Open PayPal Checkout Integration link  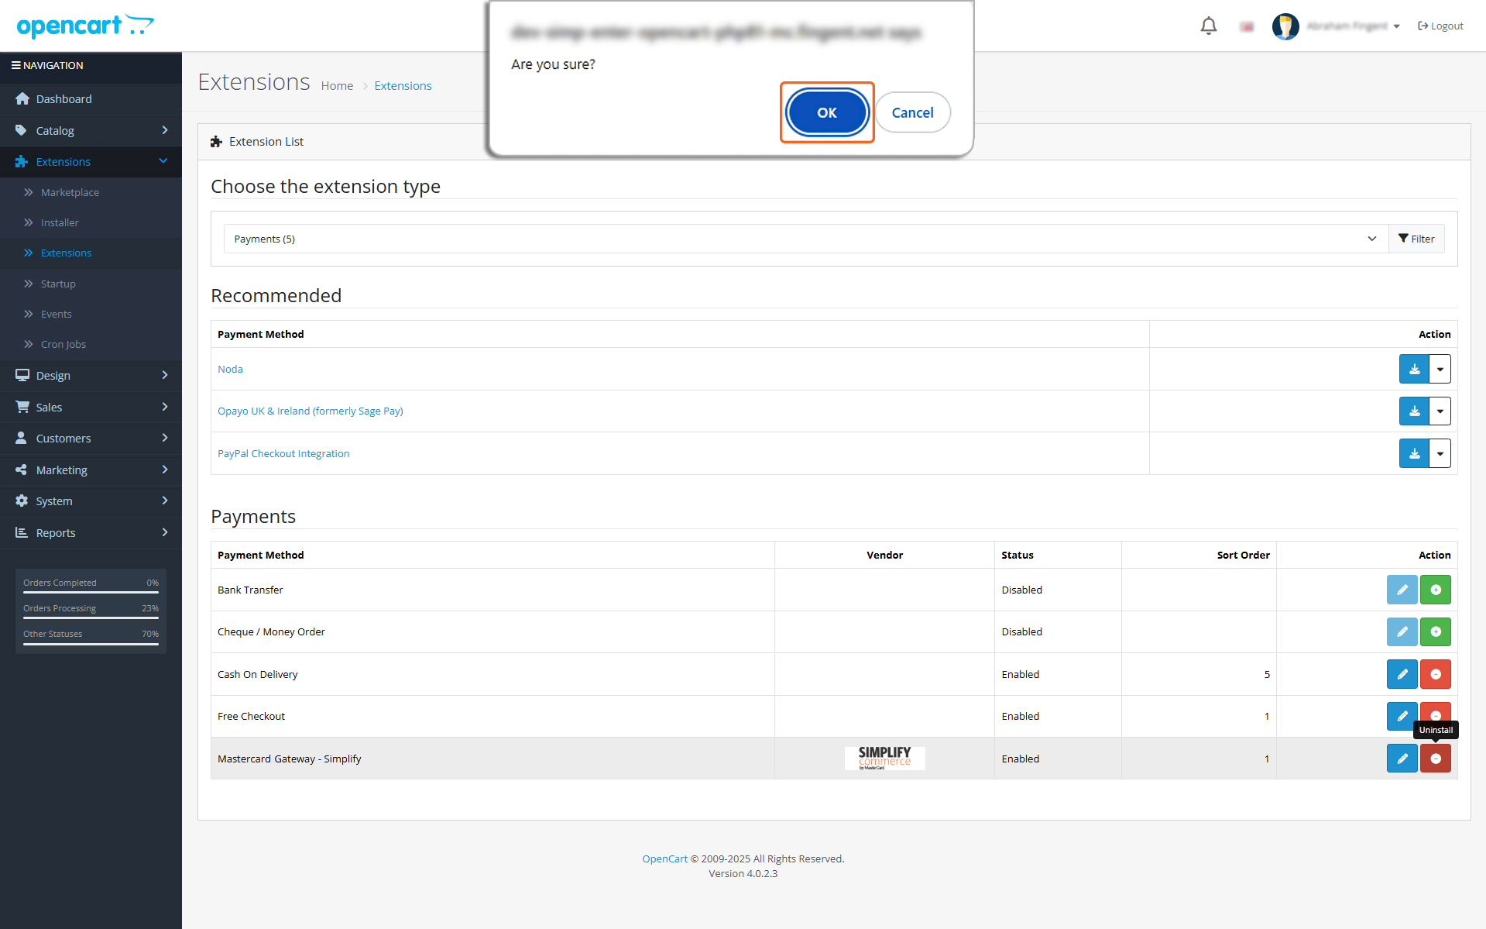(x=283, y=454)
